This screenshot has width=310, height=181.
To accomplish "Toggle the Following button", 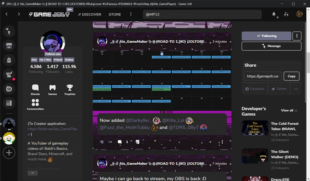I will (x=267, y=36).
